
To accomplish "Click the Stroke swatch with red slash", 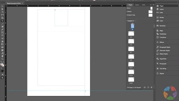I will [x=3, y=65].
